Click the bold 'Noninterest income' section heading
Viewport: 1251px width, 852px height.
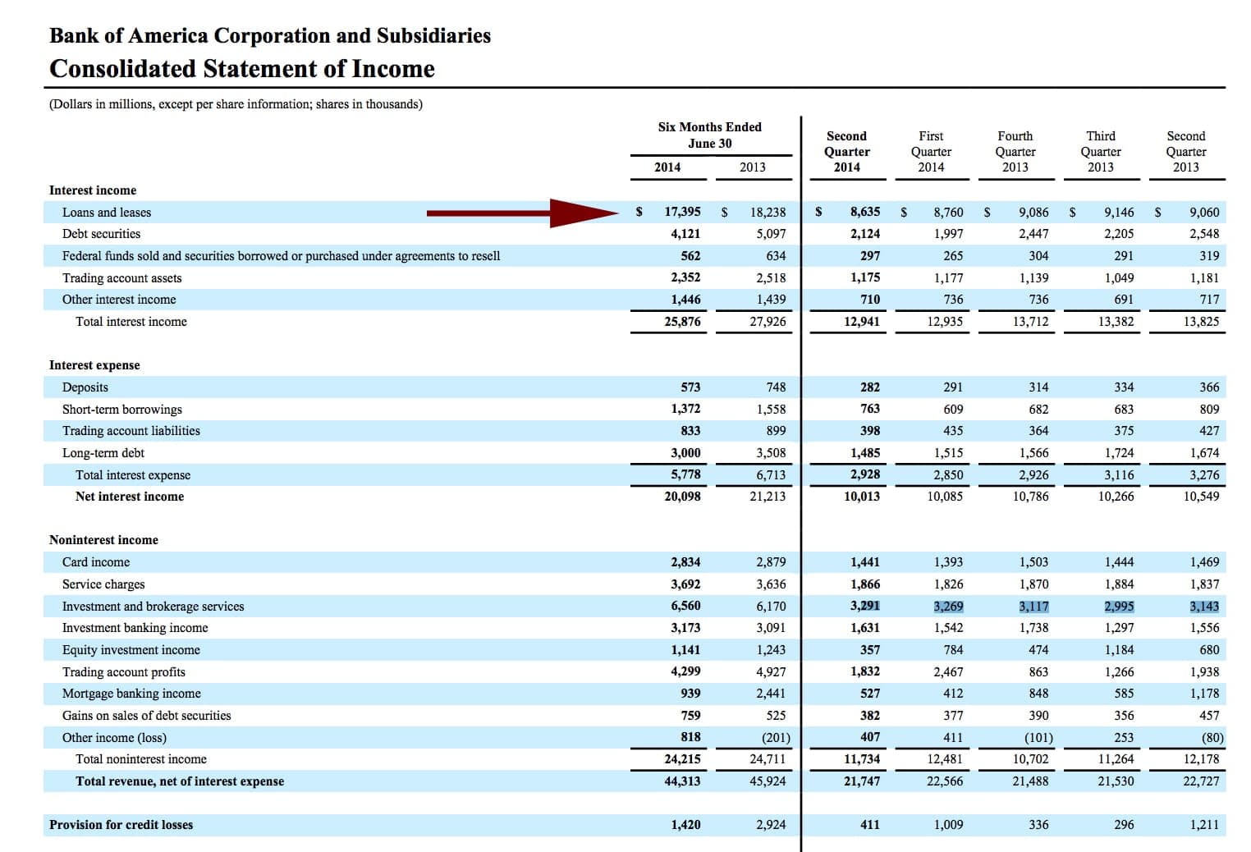click(103, 540)
